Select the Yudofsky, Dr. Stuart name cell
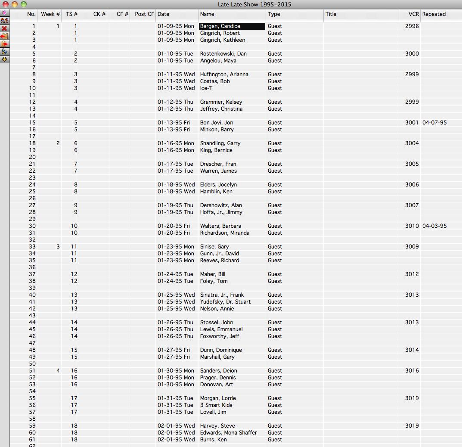This screenshot has width=462, height=447. (x=232, y=302)
